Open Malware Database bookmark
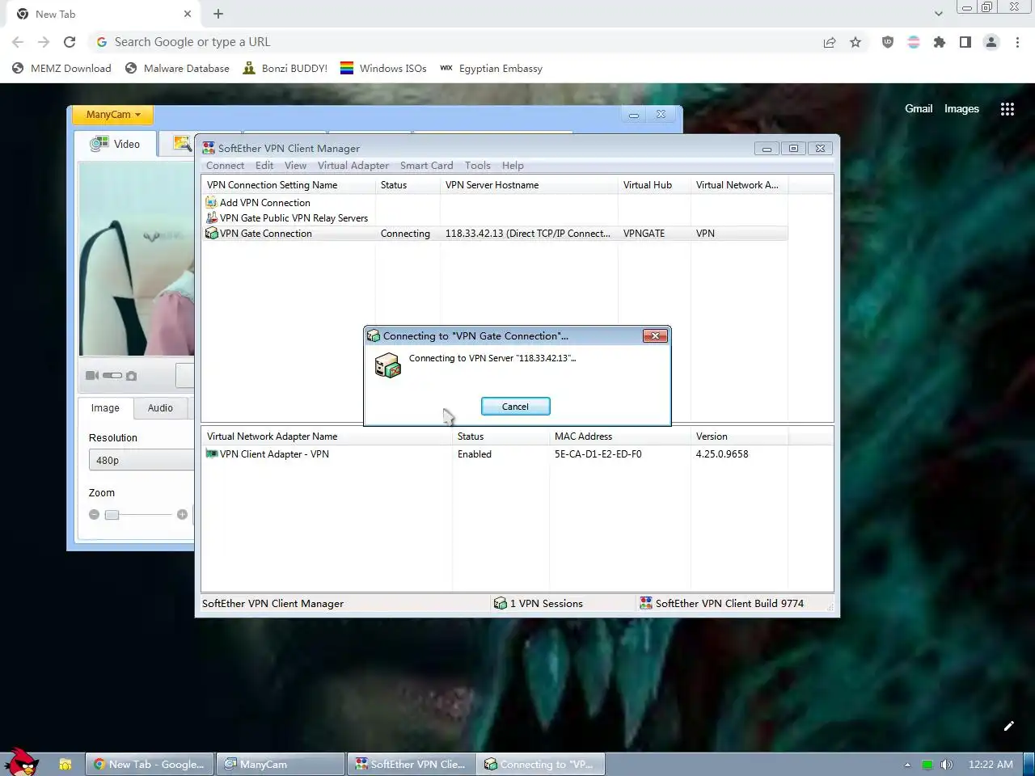The image size is (1035, 776). [x=177, y=69]
